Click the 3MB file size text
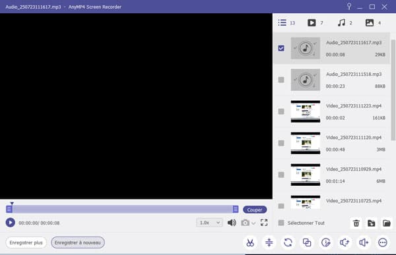This screenshot has height=255, width=396. 381,150
